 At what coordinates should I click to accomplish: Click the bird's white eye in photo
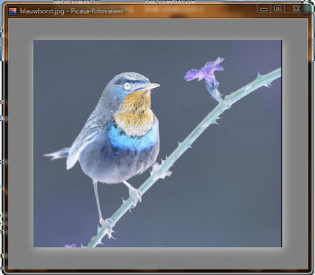point(127,86)
